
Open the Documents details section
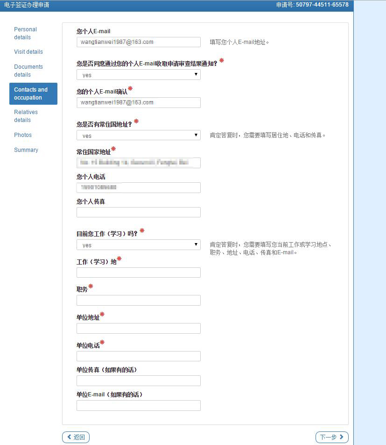pos(28,71)
